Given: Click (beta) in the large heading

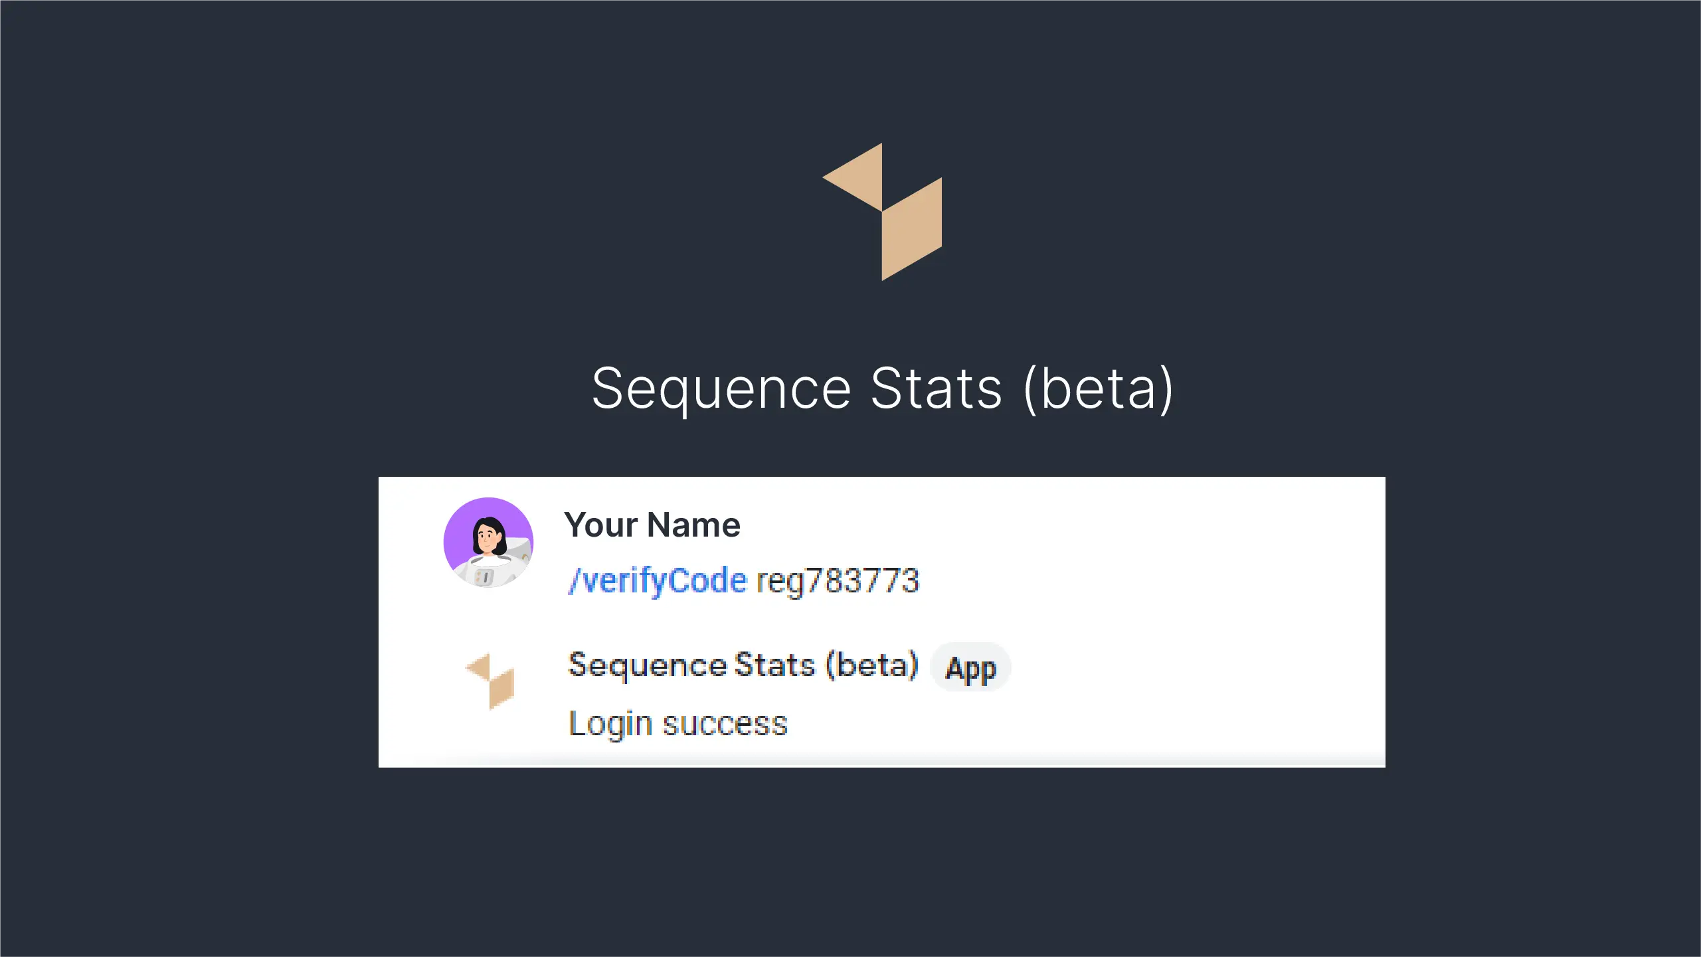Looking at the screenshot, I should pos(1099,389).
